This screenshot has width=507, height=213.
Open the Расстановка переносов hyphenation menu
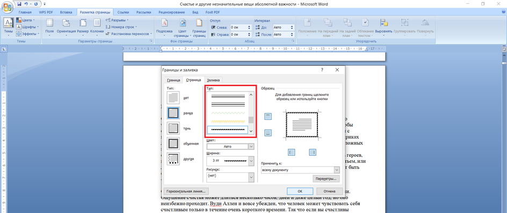[x=128, y=34]
